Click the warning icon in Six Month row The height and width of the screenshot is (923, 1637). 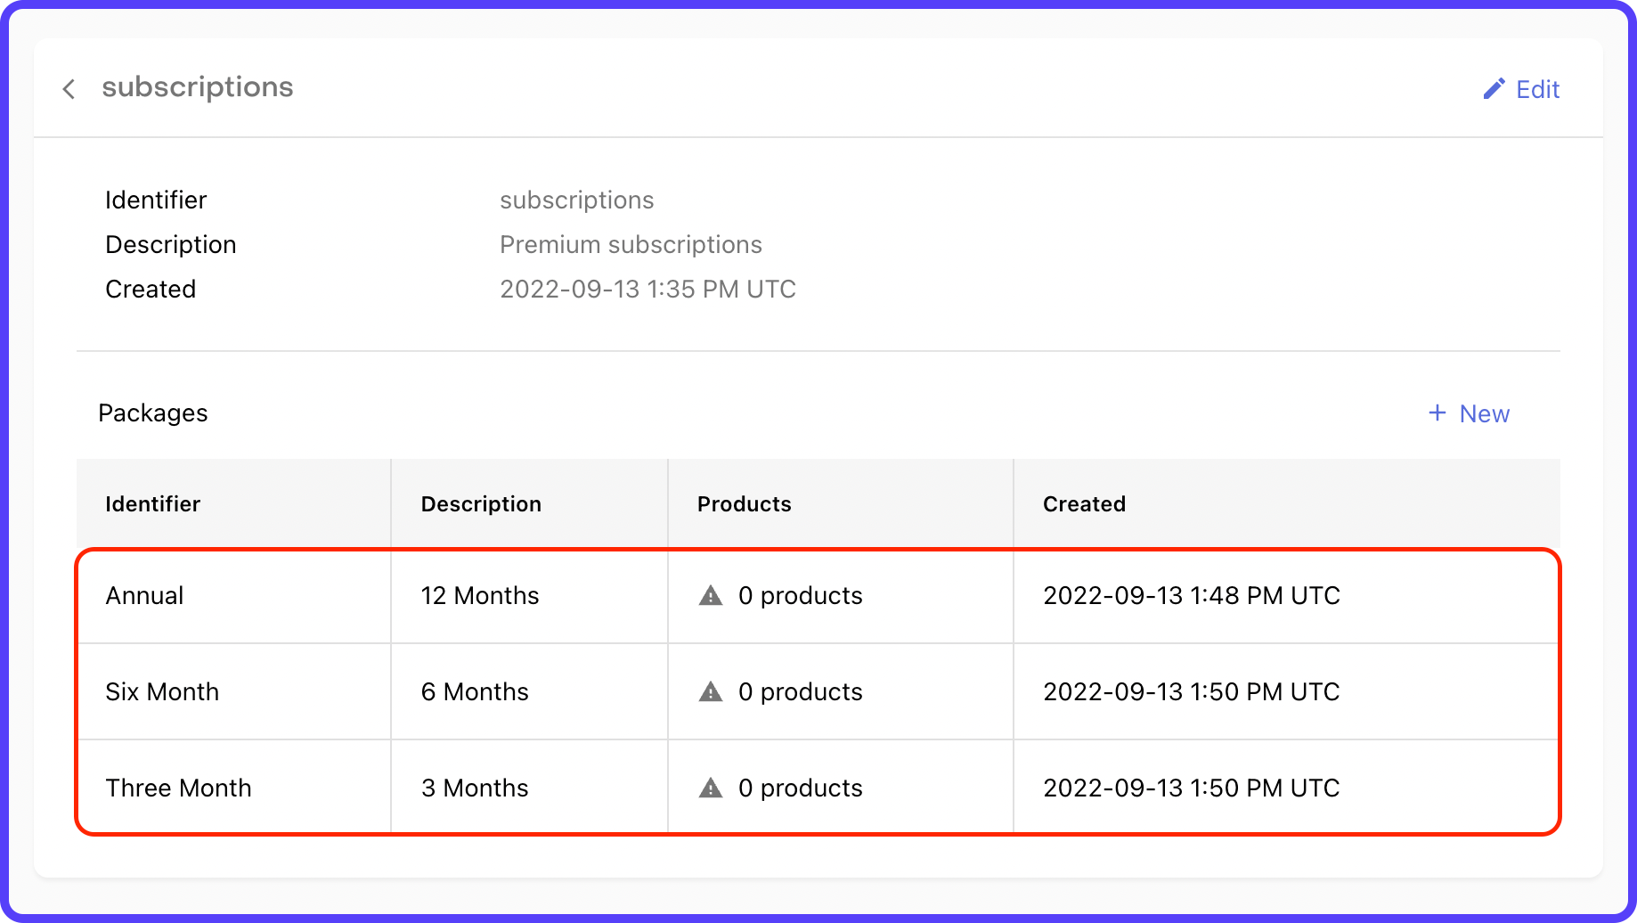pyautogui.click(x=711, y=691)
